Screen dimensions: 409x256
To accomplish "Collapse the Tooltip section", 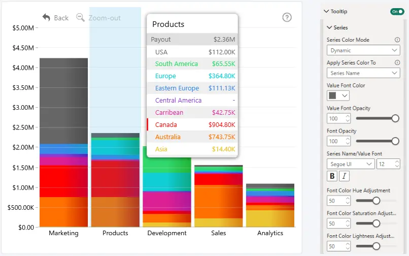I will click(326, 11).
